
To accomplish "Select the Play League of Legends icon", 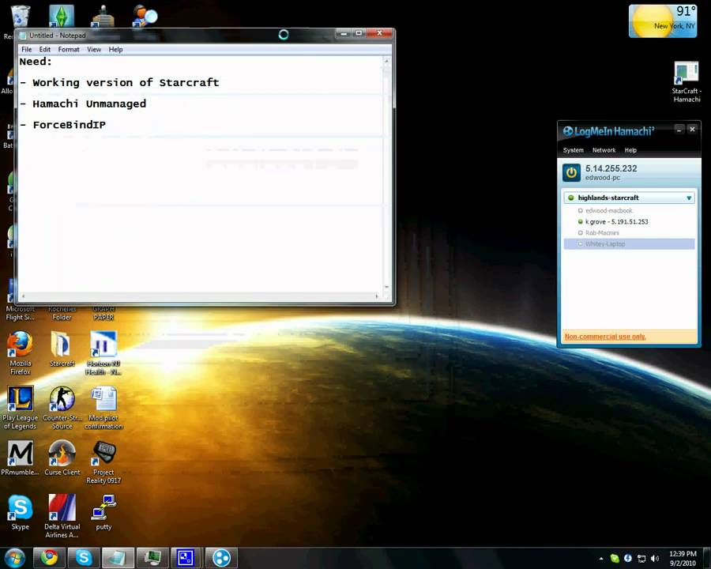I will pos(20,408).
